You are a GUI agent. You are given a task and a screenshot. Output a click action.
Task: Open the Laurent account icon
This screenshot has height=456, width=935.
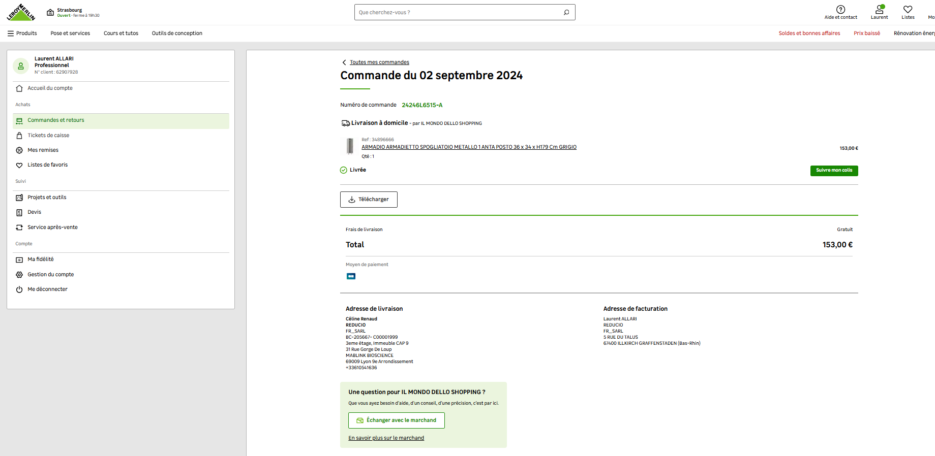(879, 10)
